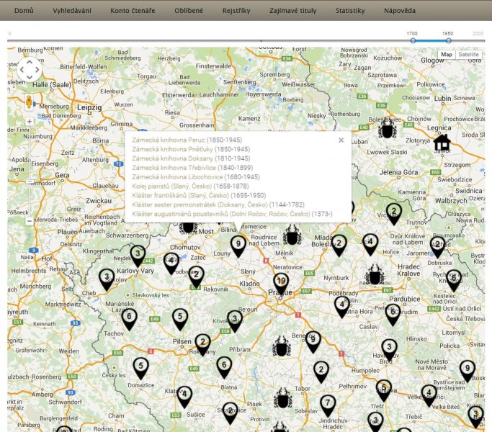Close the info popup window
Screen dimensions: 492x432
(x=341, y=140)
